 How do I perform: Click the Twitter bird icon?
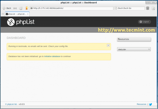click(151, 104)
